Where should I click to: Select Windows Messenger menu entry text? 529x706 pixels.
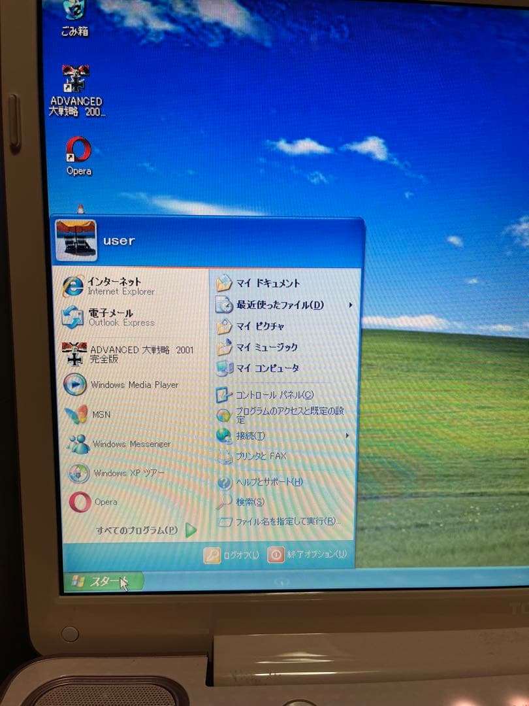[132, 444]
